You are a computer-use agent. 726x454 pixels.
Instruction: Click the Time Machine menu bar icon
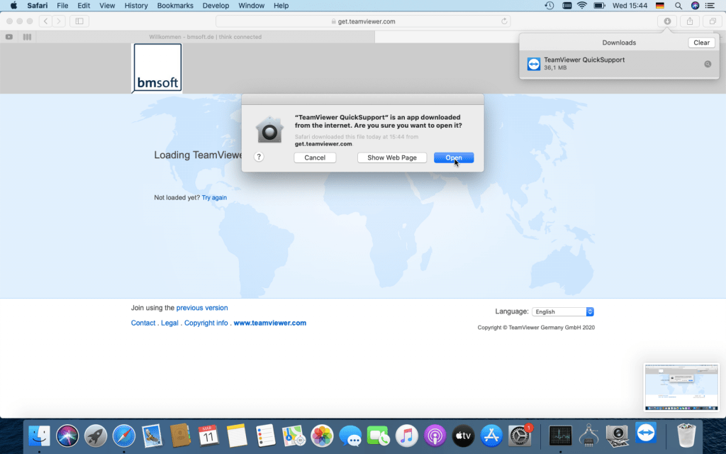[x=549, y=6]
